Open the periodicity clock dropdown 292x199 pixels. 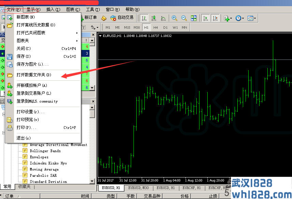(239, 18)
